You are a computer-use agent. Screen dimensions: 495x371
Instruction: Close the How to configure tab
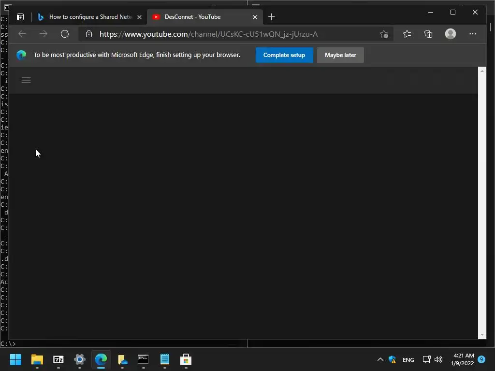pos(139,17)
